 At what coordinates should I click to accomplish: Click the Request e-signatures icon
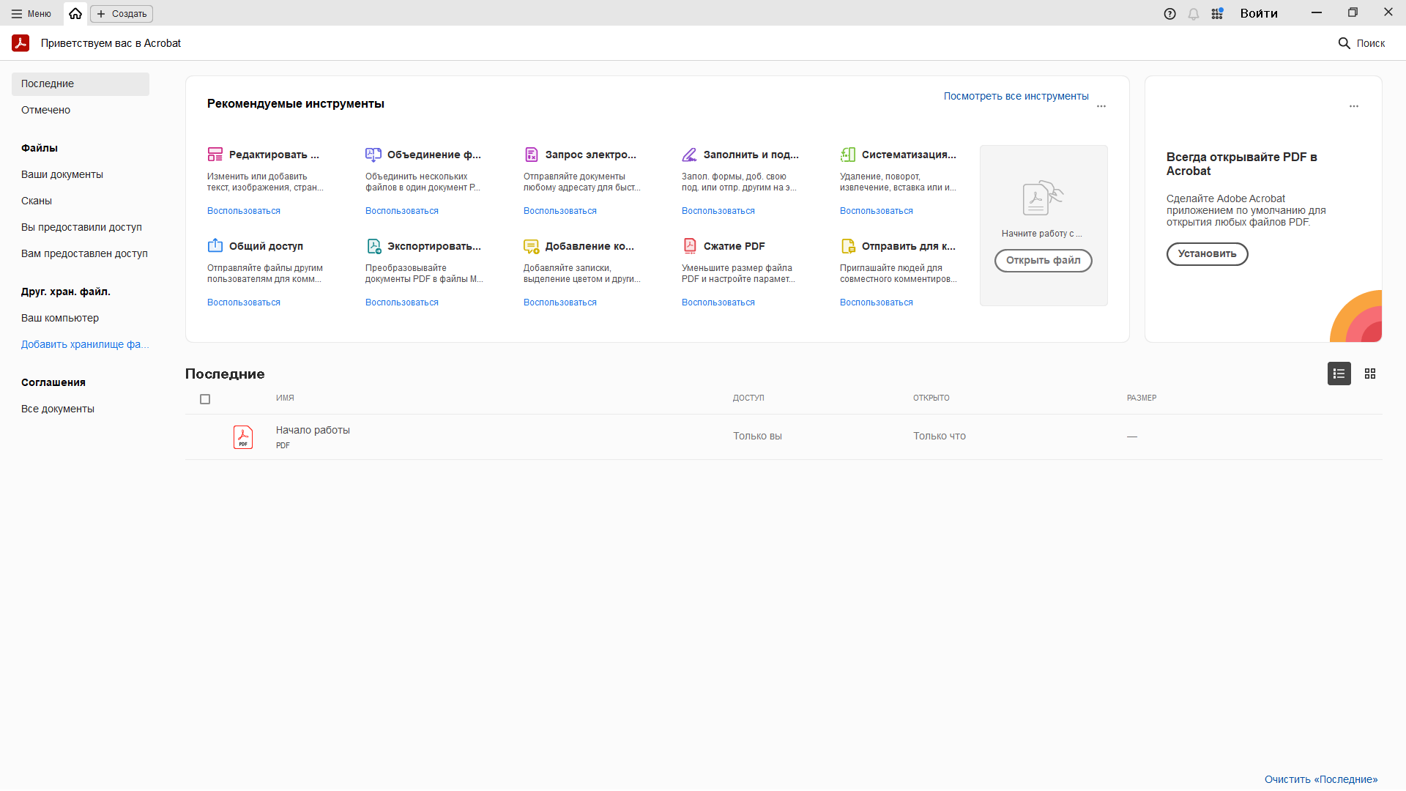click(x=531, y=155)
